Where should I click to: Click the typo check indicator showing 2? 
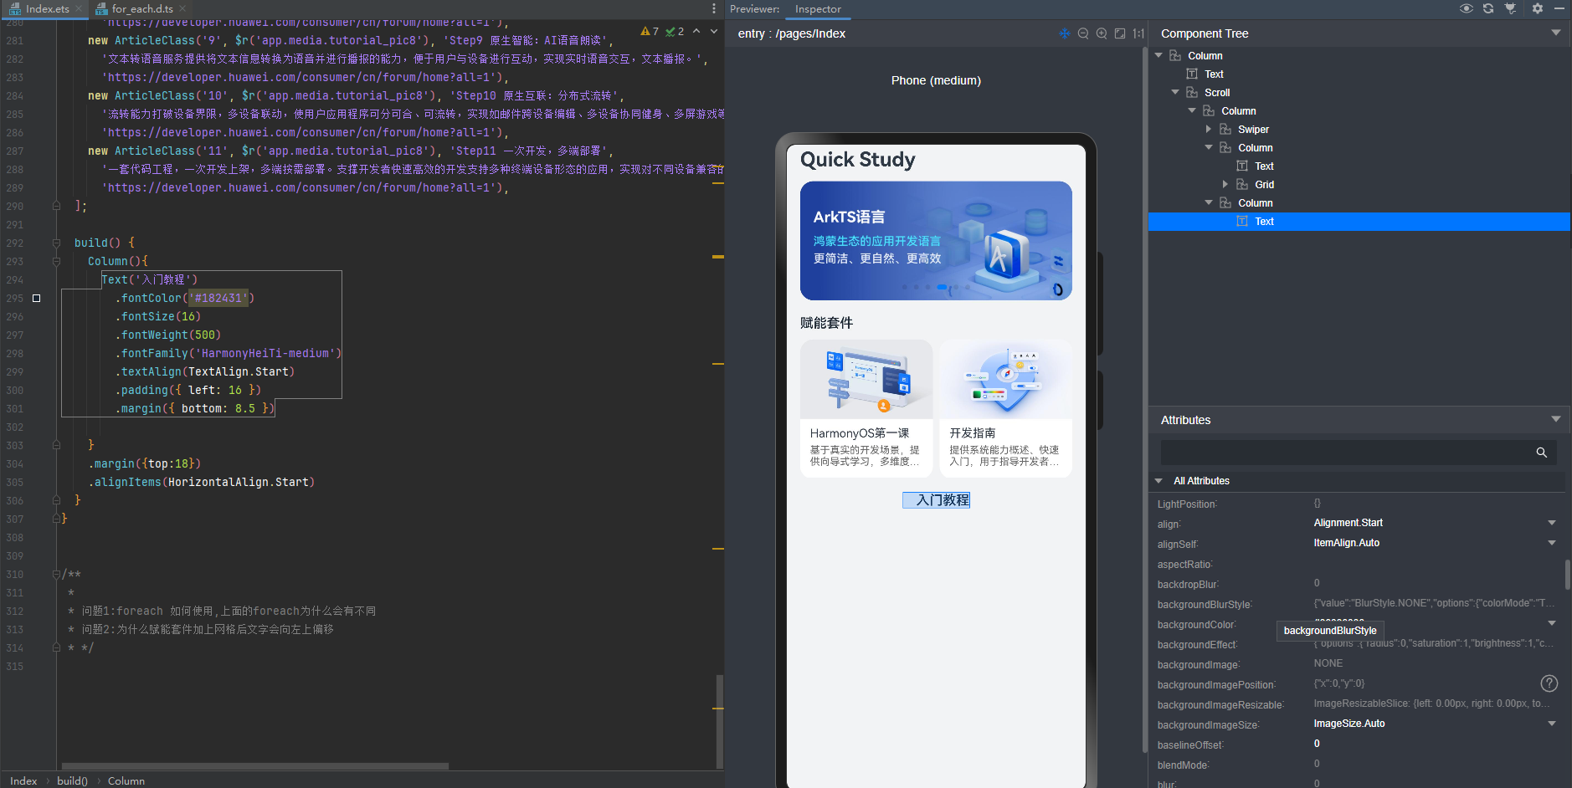point(675,31)
